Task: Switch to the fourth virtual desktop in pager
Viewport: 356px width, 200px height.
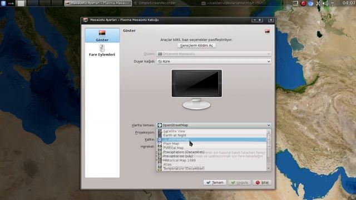Action: [x=57, y=3]
